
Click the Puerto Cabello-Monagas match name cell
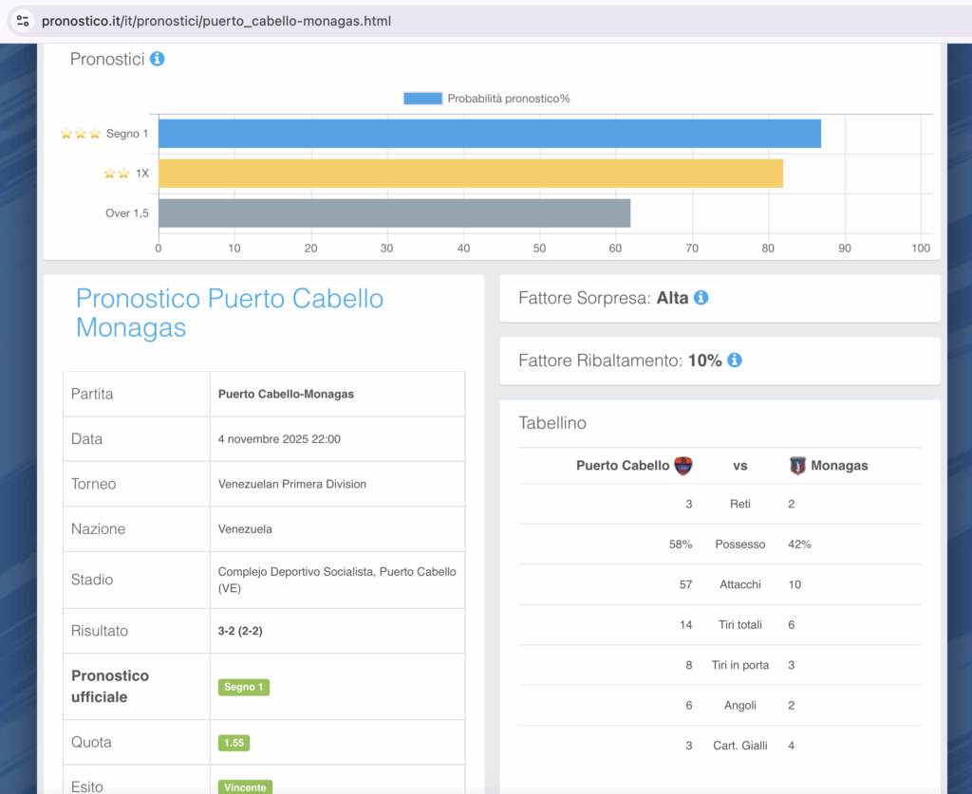pyautogui.click(x=286, y=394)
